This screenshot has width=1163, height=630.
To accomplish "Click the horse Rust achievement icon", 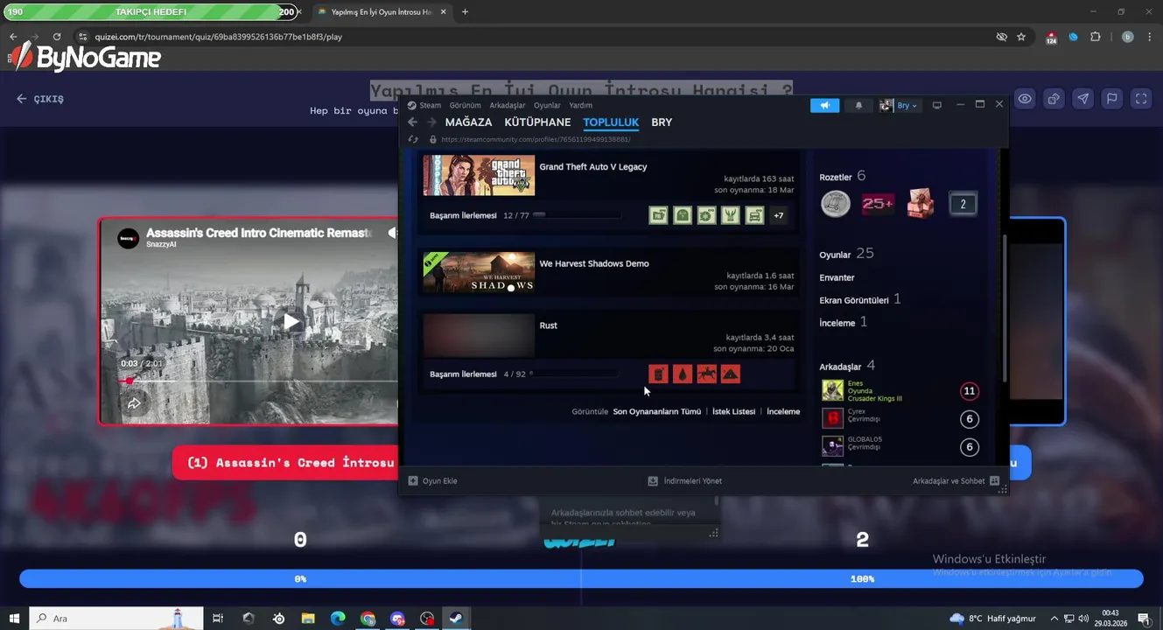I will [x=706, y=374].
